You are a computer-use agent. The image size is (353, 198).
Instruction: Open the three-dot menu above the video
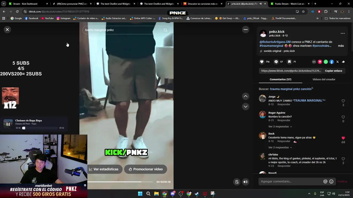coord(245,29)
